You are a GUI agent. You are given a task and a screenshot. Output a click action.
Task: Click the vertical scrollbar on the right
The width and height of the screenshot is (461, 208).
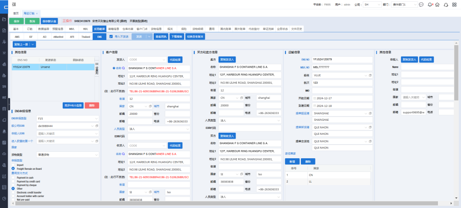pos(456,73)
